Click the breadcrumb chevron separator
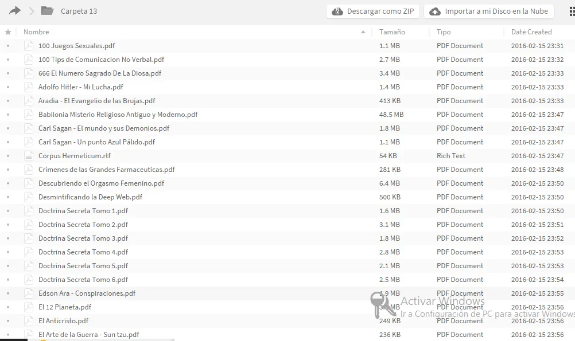This screenshot has width=575, height=341. click(x=32, y=11)
